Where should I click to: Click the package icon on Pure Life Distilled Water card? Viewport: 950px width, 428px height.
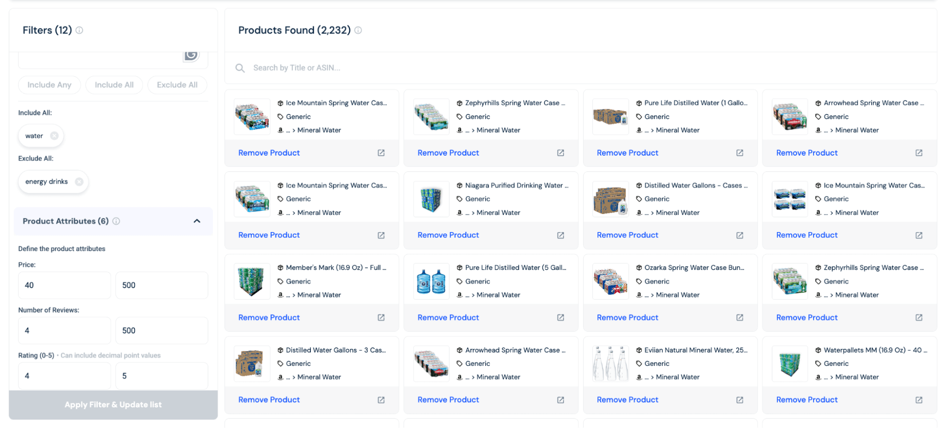(639, 102)
